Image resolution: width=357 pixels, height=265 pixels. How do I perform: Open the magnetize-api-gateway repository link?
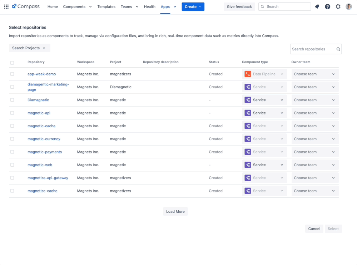coord(48,178)
